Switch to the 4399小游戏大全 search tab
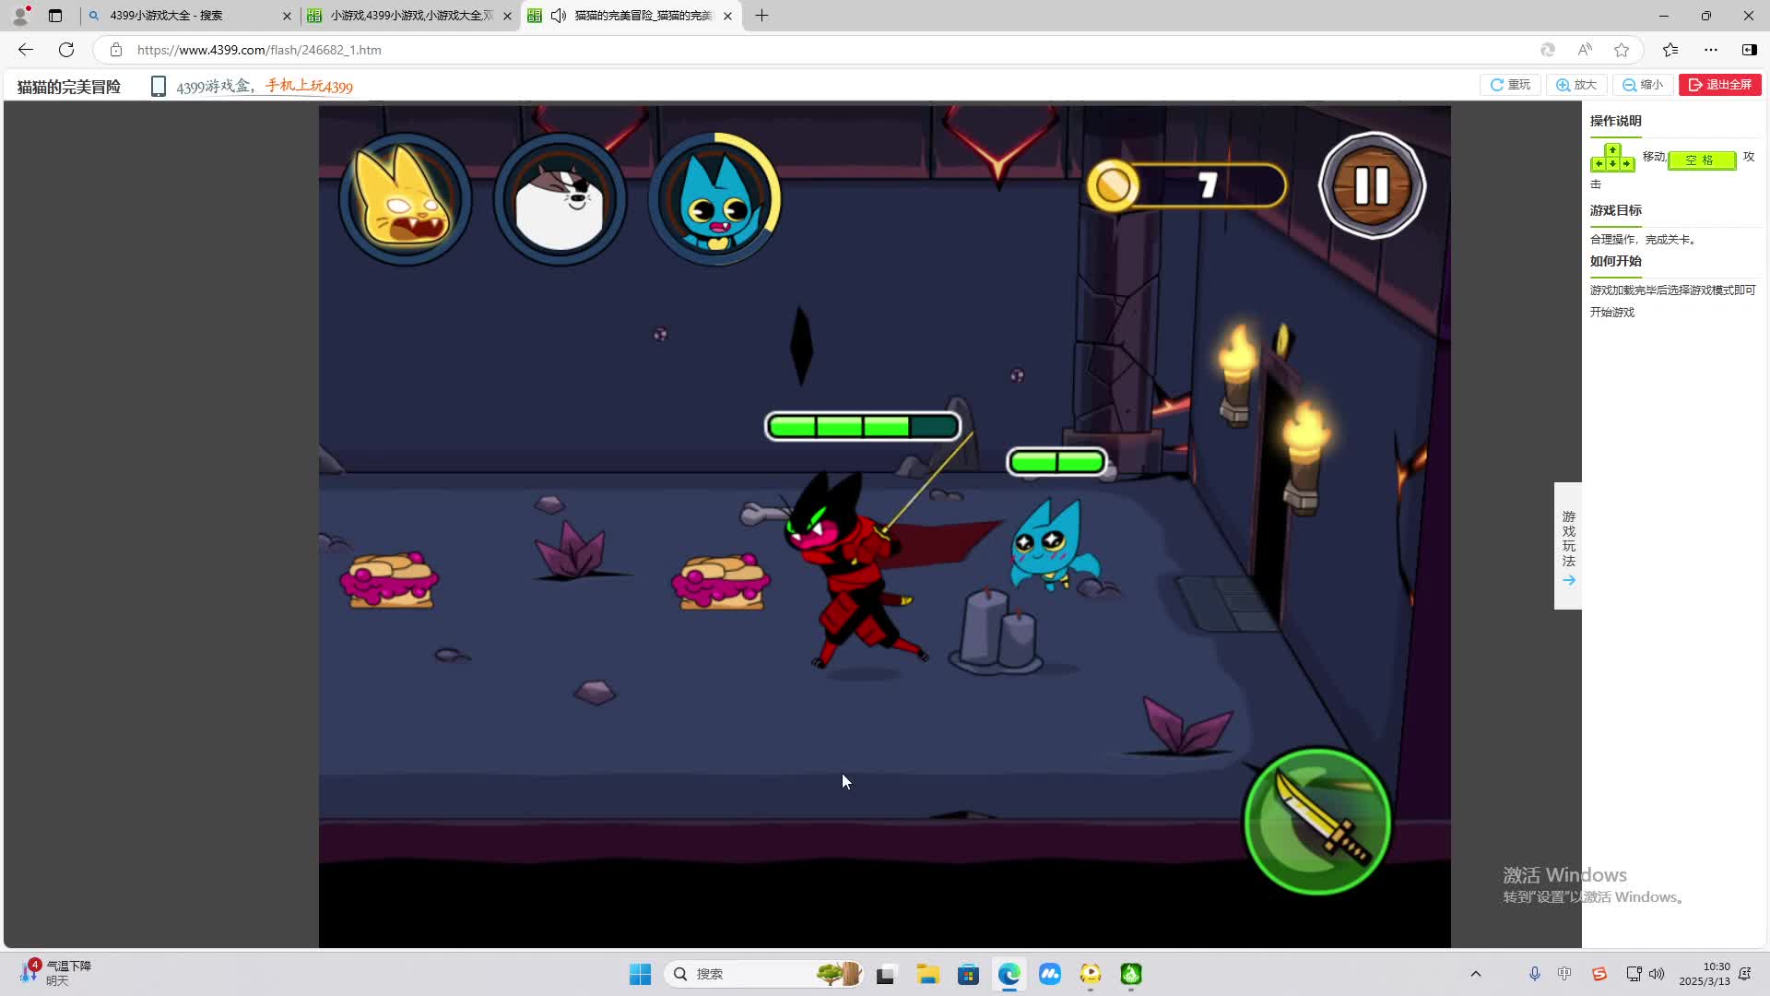Image resolution: width=1770 pixels, height=996 pixels. click(166, 16)
